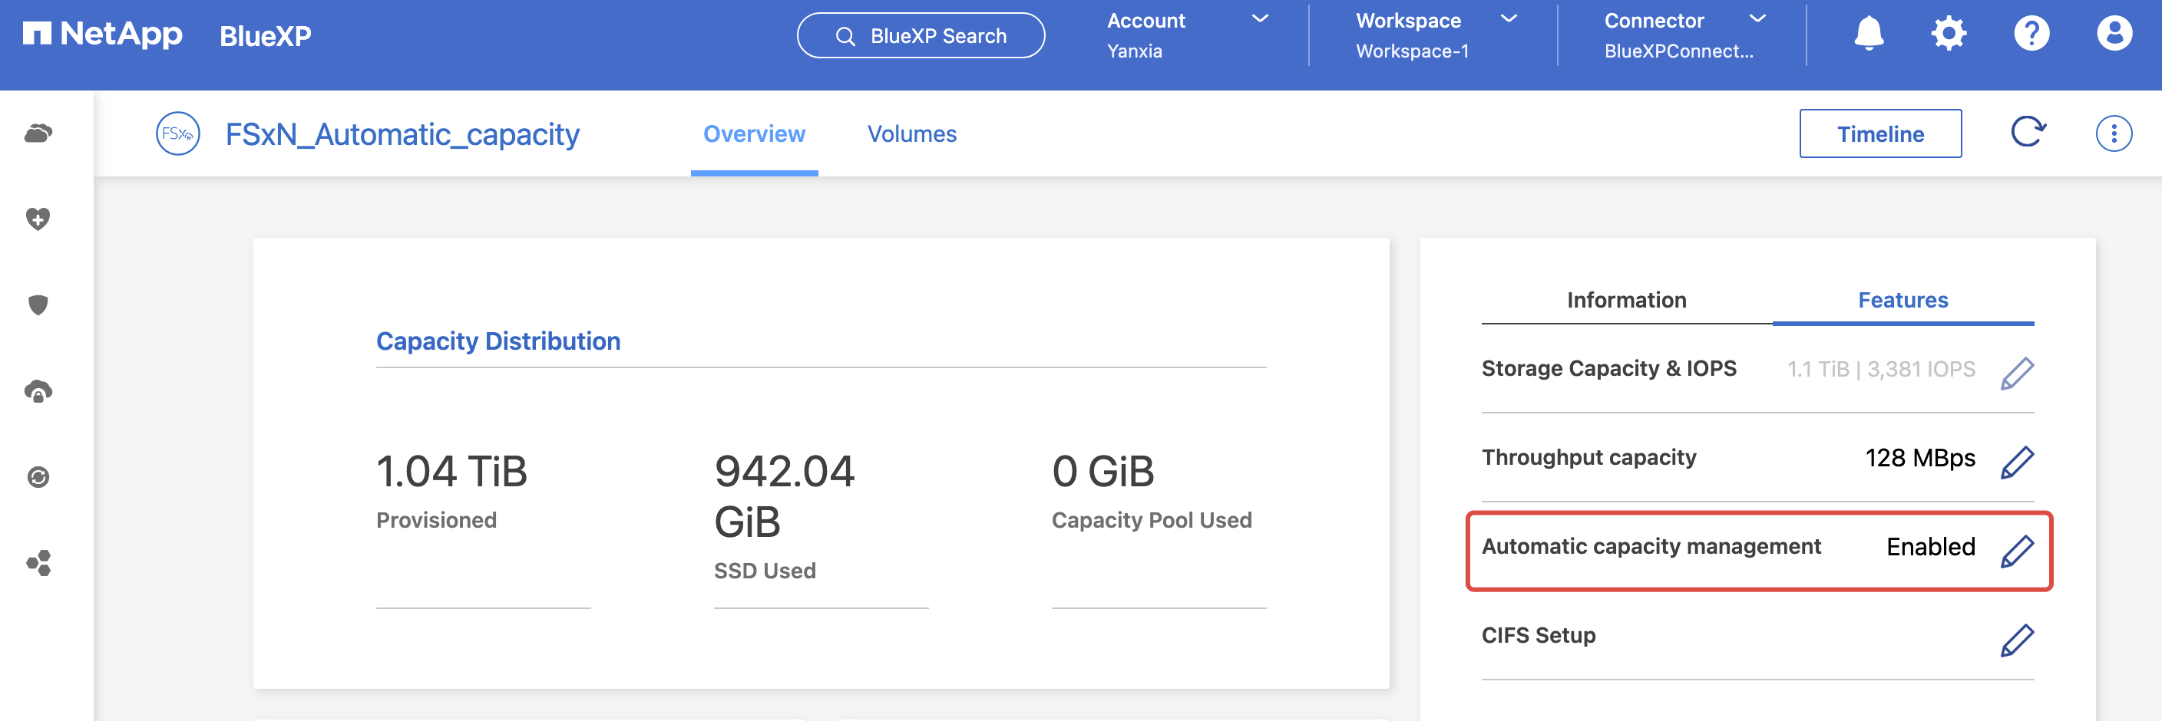Viewport: 2162px width, 721px height.
Task: Click the CIFS Setup label
Action: click(1539, 636)
